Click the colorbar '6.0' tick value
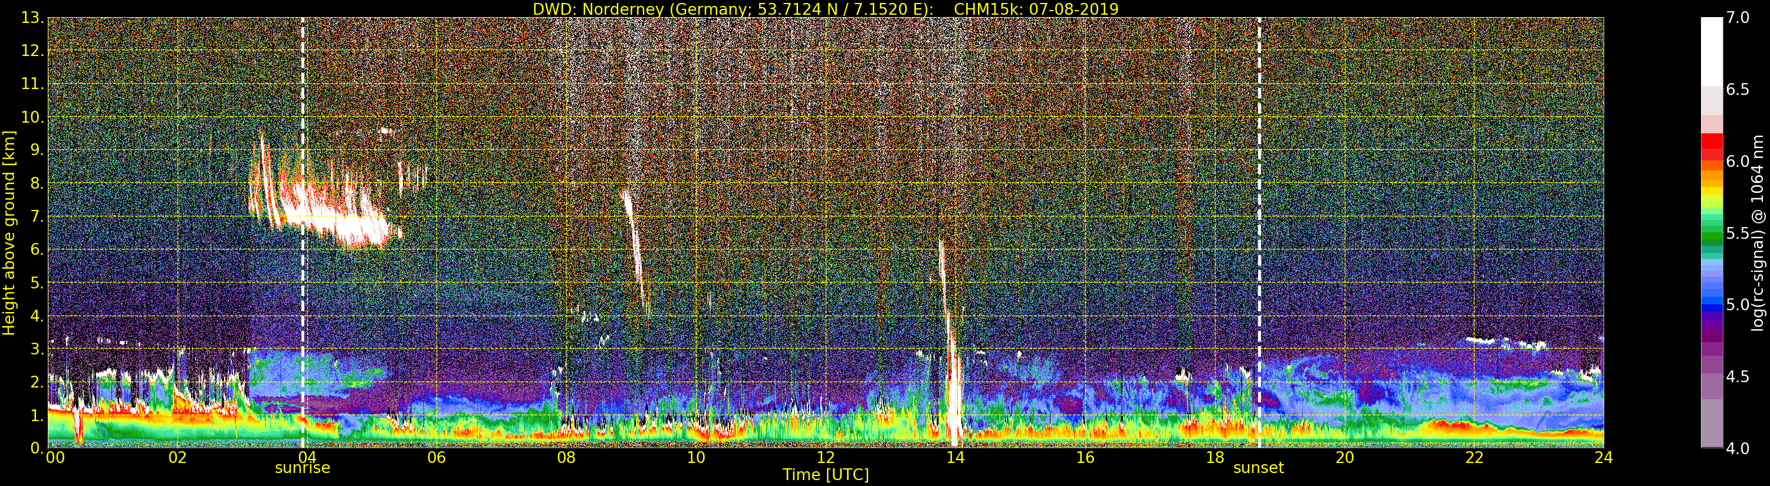The width and height of the screenshot is (1770, 486). 1738,162
